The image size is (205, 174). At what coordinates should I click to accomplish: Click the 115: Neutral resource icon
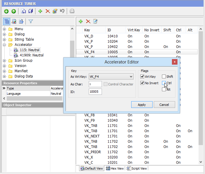click(x=16, y=50)
